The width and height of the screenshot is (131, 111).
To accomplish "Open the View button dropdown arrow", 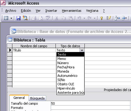I will coord(11,18).
